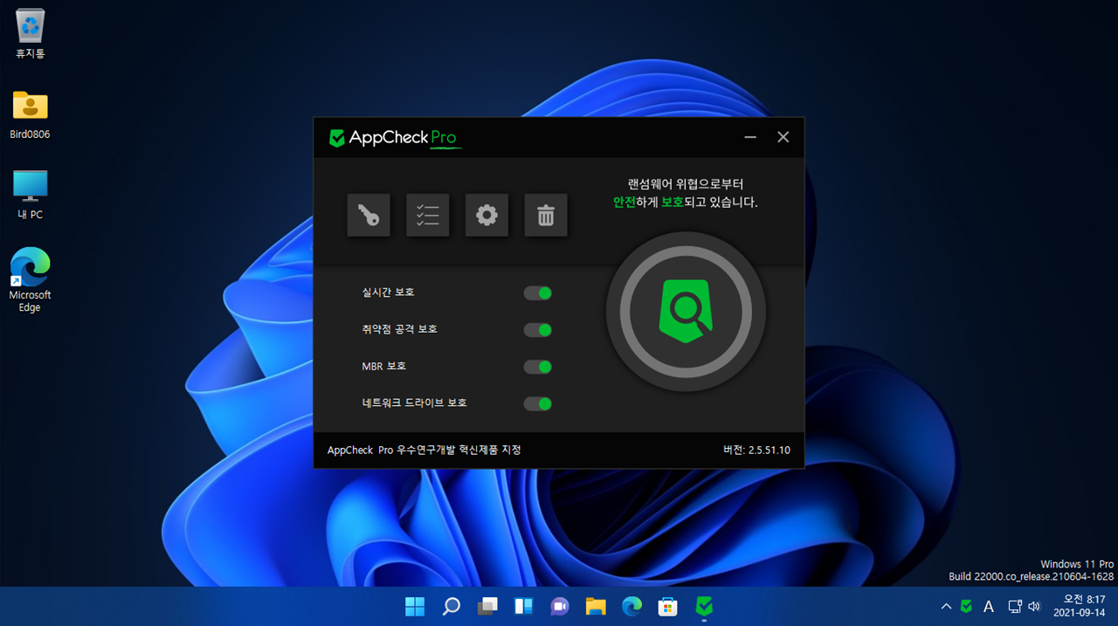Image resolution: width=1118 pixels, height=626 pixels.
Task: Click the green magnifier scan button
Action: pos(686,312)
